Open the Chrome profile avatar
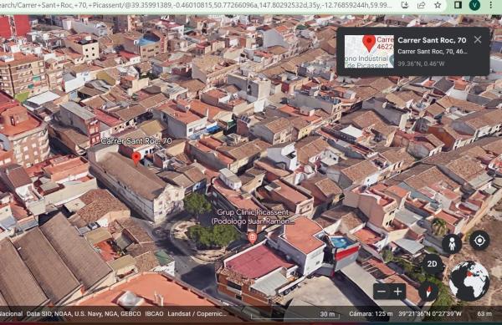Viewport: 502px width, 325px height. click(474, 5)
